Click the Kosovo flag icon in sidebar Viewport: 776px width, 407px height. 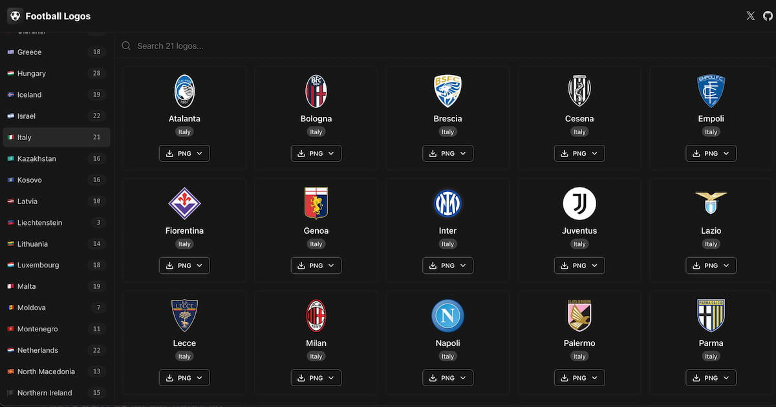click(10, 180)
